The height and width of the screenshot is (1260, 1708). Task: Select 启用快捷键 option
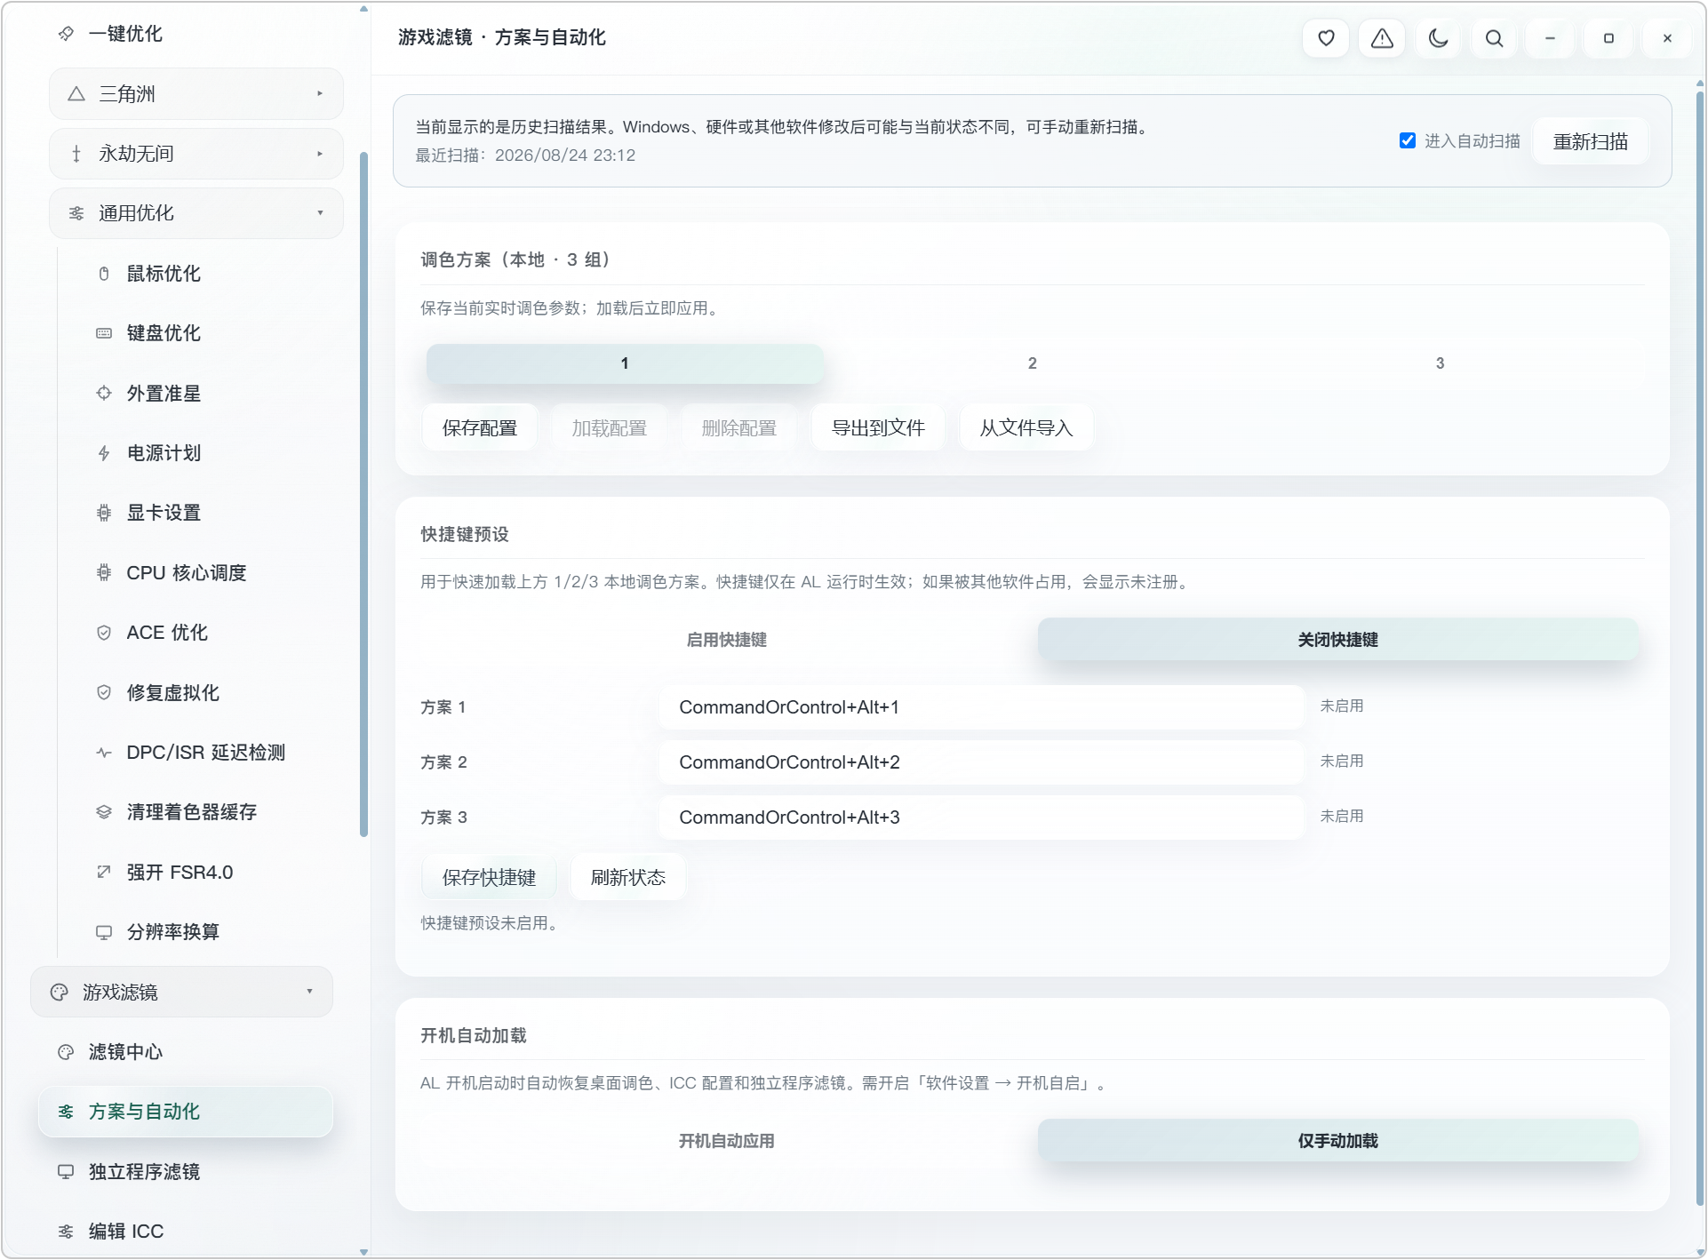tap(726, 640)
